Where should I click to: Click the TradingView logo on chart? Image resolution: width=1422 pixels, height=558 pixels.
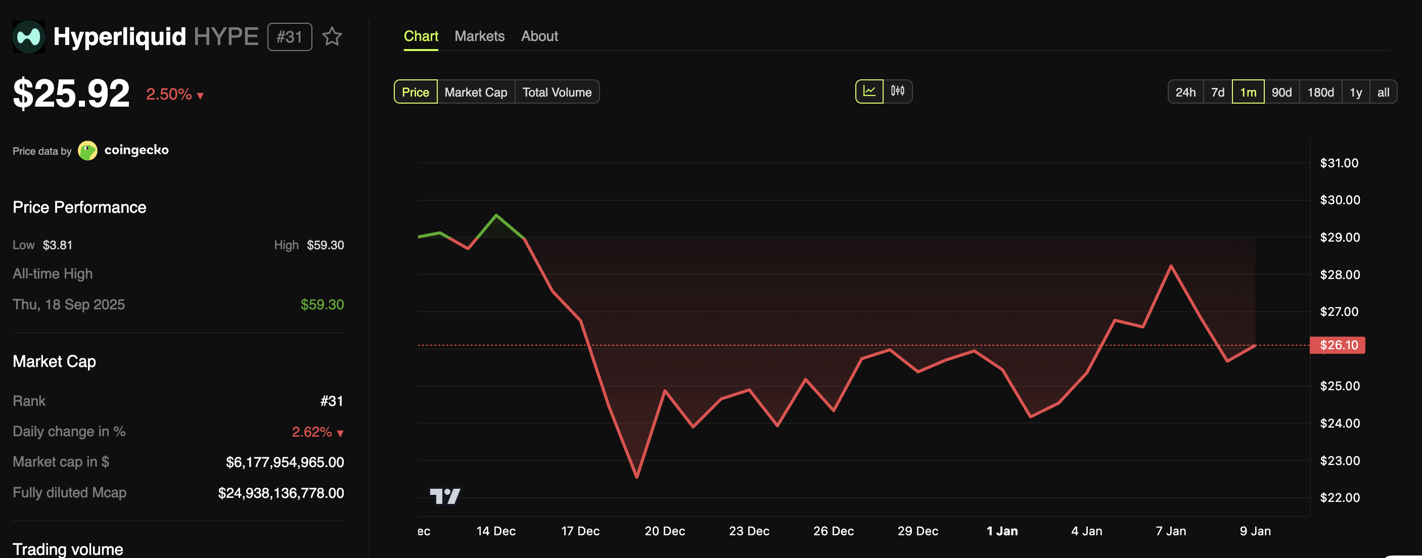[x=445, y=496]
